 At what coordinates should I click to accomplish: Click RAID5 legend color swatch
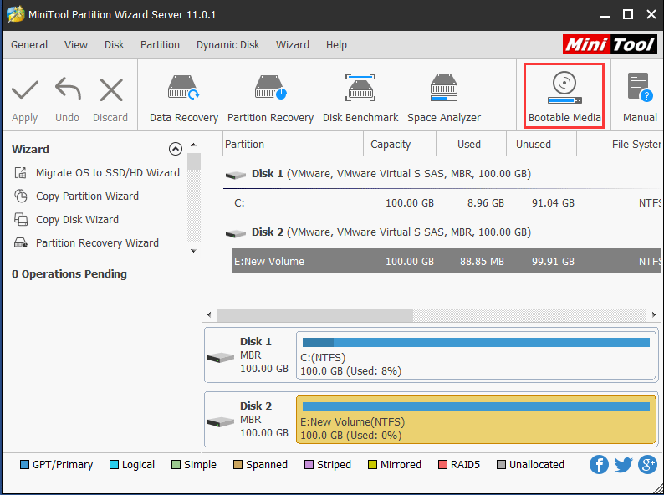point(442,465)
